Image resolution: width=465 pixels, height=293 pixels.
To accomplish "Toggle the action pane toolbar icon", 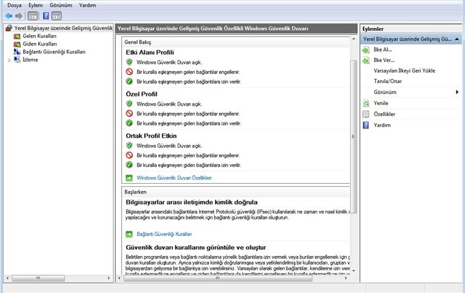I will pos(57,16).
